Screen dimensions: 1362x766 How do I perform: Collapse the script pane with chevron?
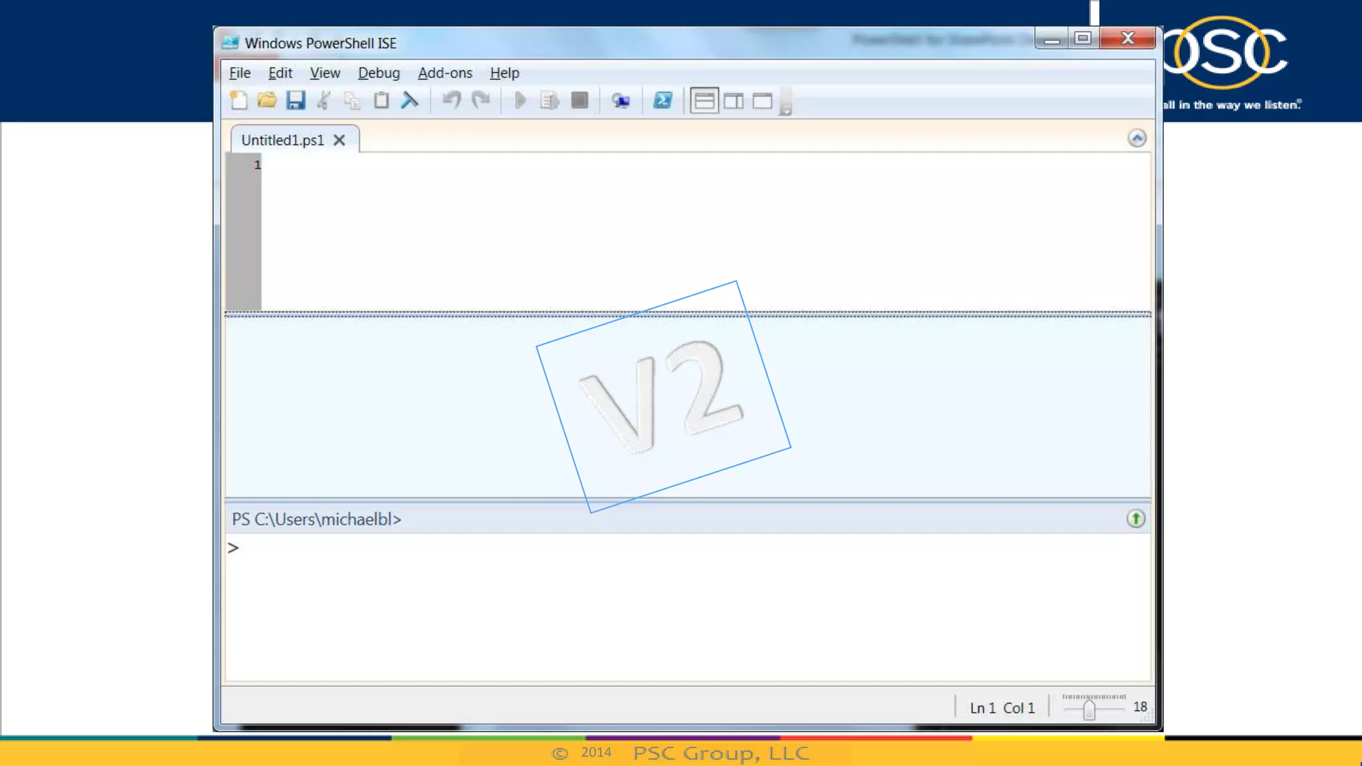pyautogui.click(x=1137, y=138)
